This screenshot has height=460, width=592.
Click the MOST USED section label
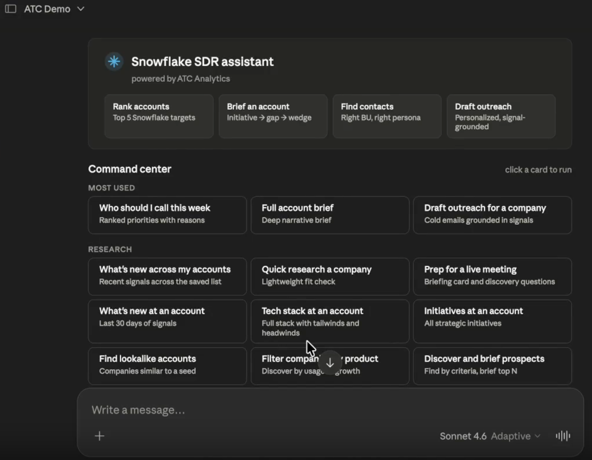point(111,188)
